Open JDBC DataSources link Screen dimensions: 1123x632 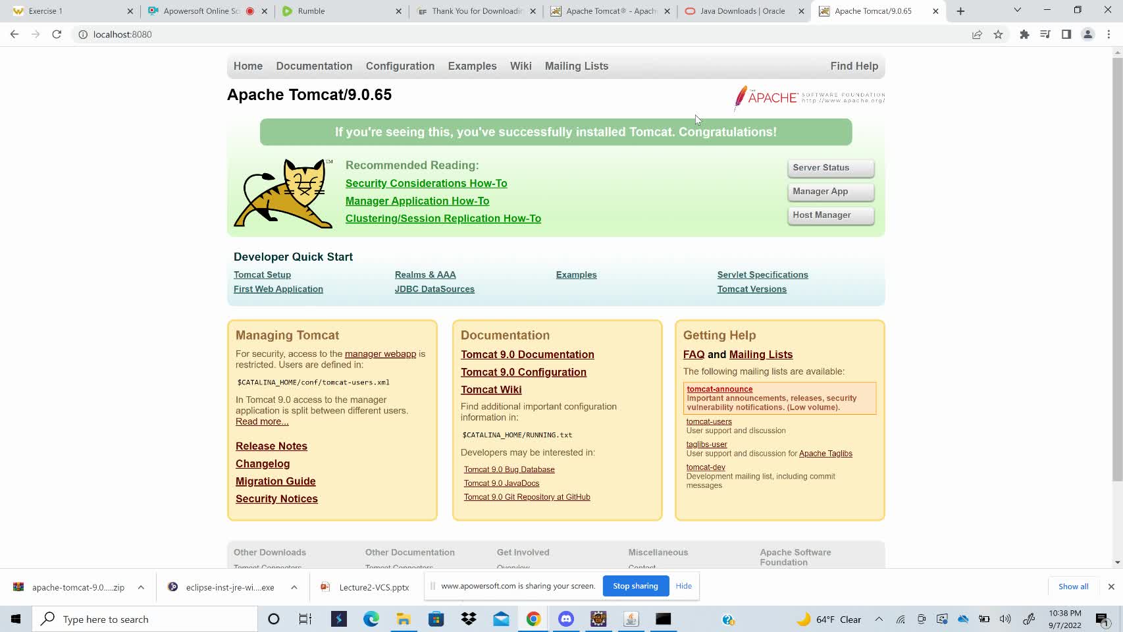pyautogui.click(x=434, y=289)
